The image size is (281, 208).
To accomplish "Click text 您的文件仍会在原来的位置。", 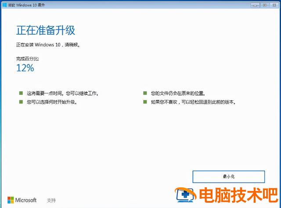I will [x=178, y=93].
